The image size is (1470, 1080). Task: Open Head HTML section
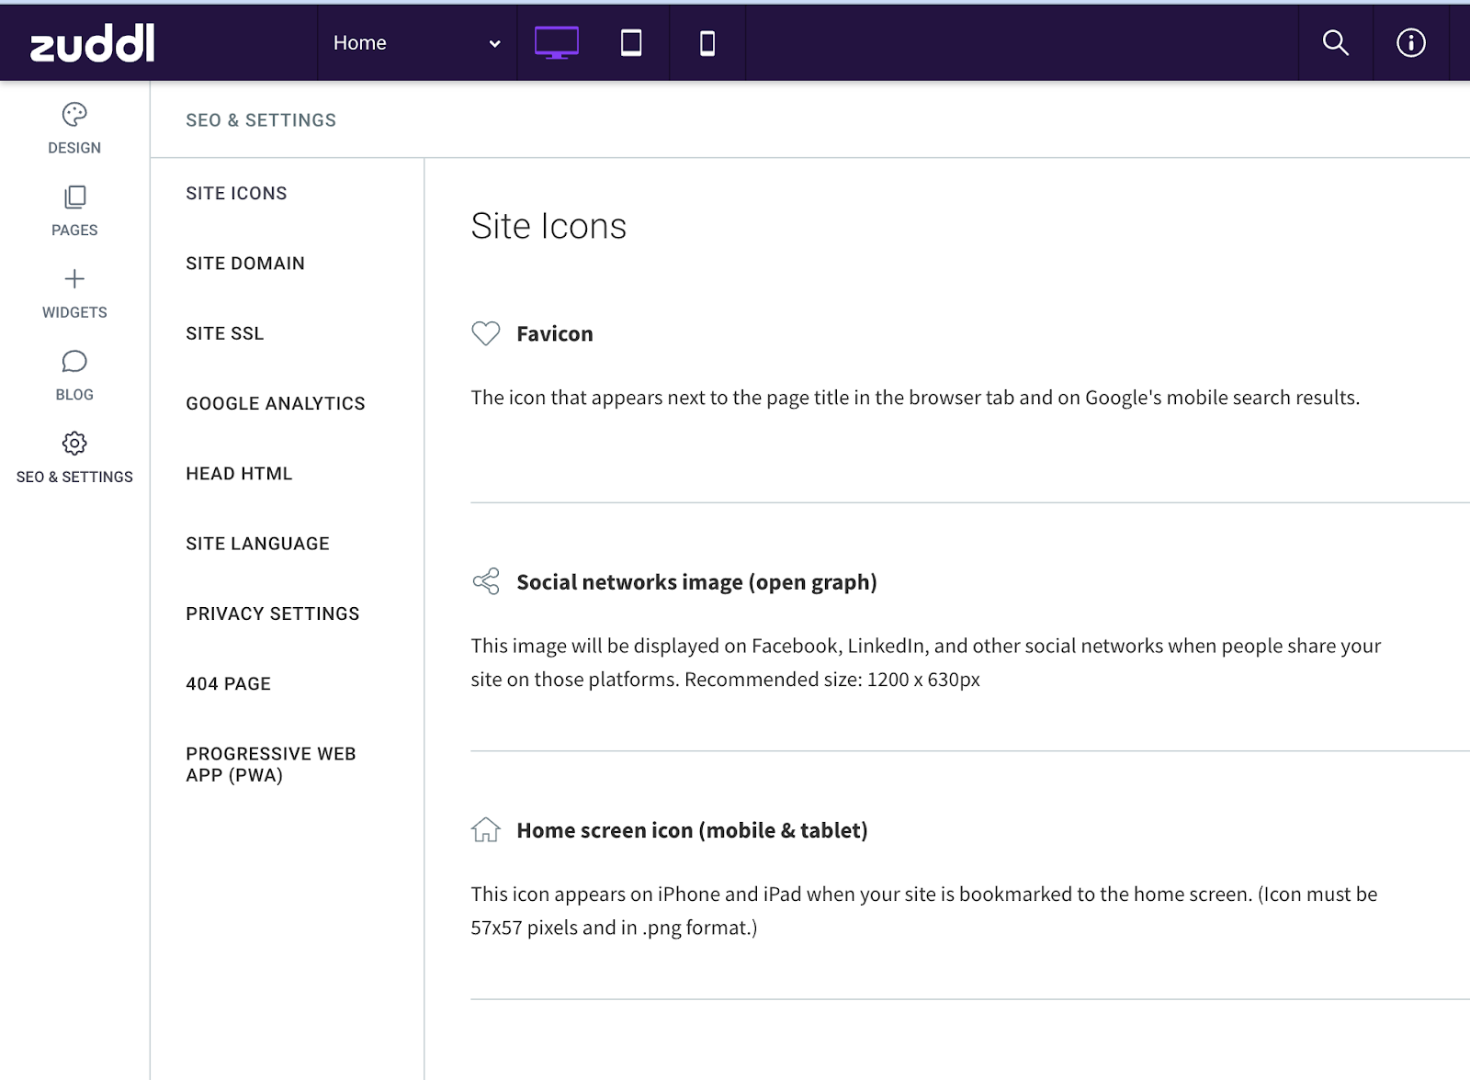[x=239, y=474]
